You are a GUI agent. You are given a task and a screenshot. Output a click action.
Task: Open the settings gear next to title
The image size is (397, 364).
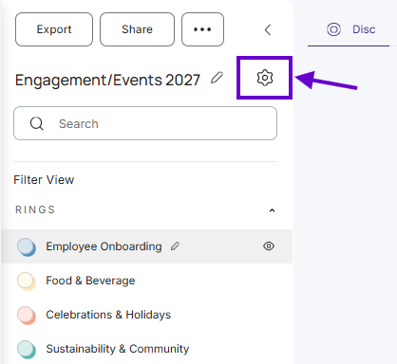pyautogui.click(x=265, y=78)
